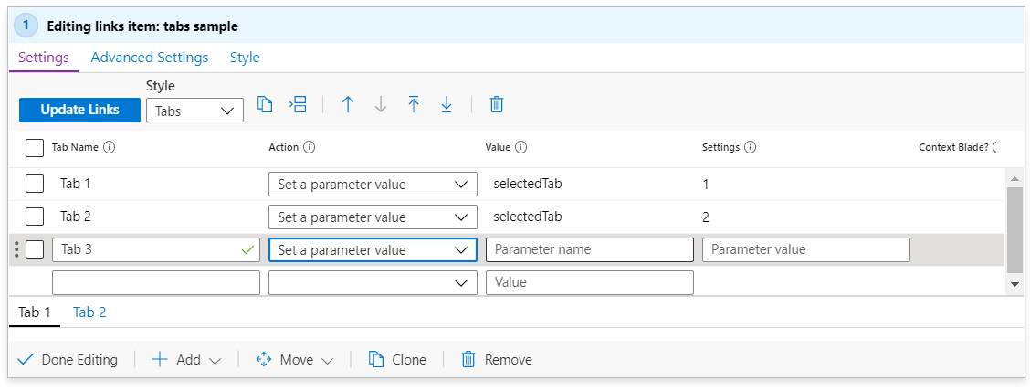Open the empty new-row Action dropdown
The image size is (1030, 391).
pyautogui.click(x=373, y=282)
